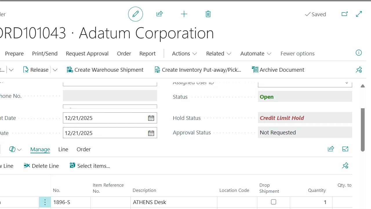Viewport: 371px width, 209px height.
Task: Click the Phone No. field
Action: coord(110,96)
